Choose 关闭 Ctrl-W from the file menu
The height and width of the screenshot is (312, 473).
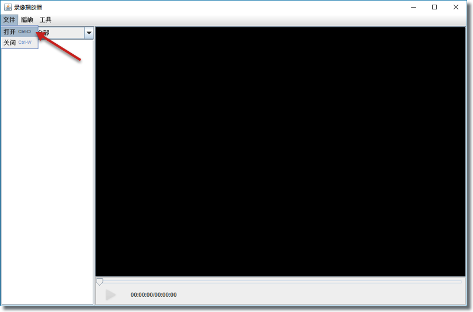pyautogui.click(x=20, y=43)
